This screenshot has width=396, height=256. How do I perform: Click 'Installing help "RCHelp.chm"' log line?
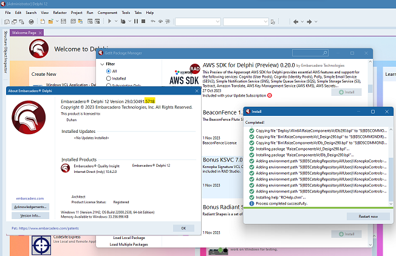point(281,198)
